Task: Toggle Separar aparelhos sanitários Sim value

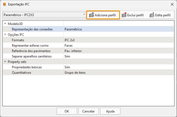Action: click(67, 56)
